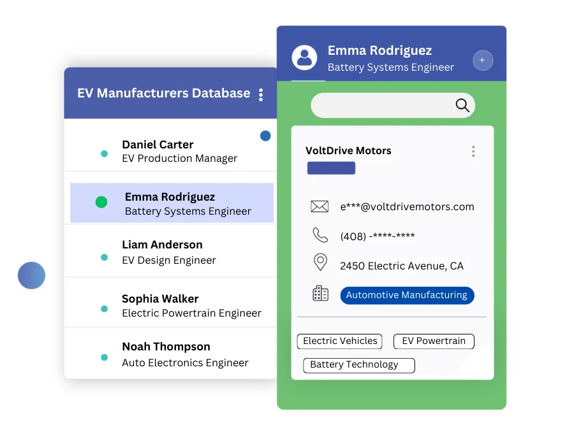Click masked email e***@voltdrivemotors.com
This screenshot has height=430, width=574.
pos(407,207)
